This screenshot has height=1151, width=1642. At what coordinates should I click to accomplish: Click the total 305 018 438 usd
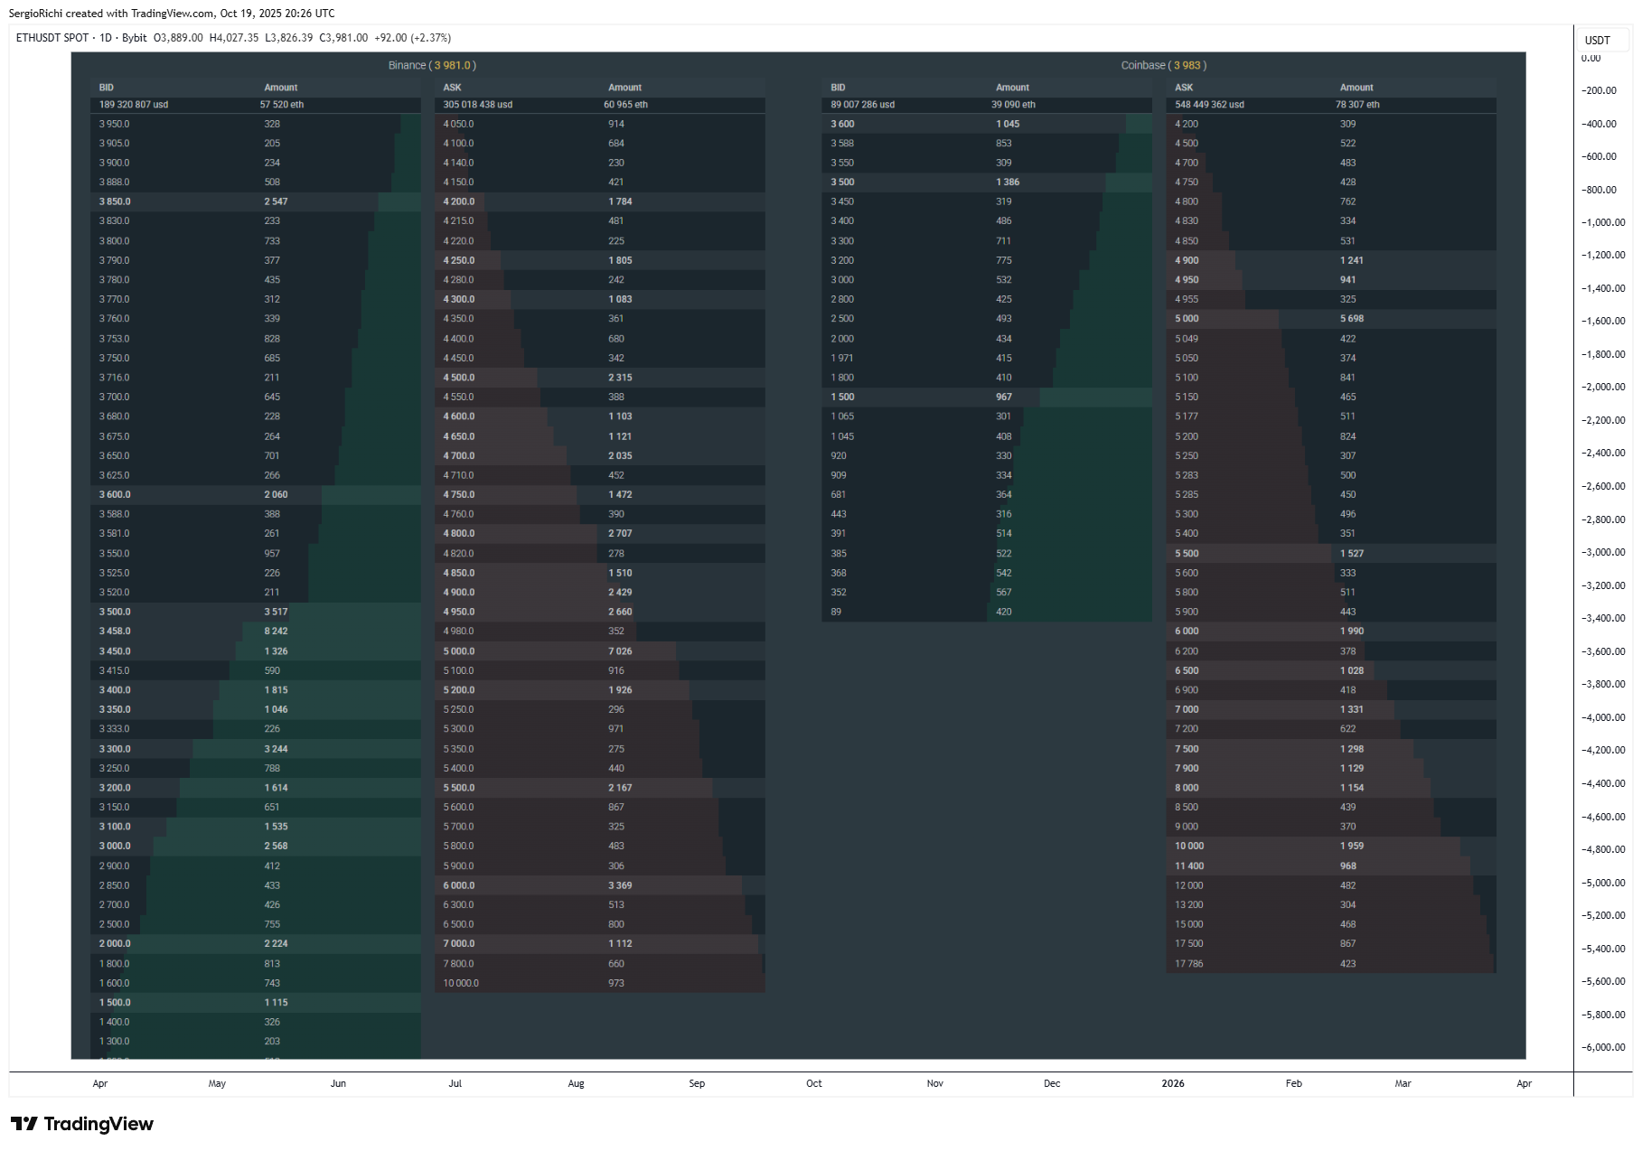[x=478, y=105]
